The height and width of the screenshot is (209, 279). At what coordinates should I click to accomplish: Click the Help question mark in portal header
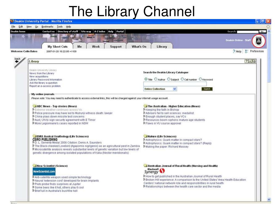pyautogui.click(x=234, y=51)
